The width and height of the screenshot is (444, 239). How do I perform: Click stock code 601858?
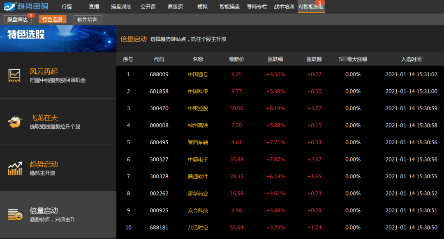coord(159,91)
